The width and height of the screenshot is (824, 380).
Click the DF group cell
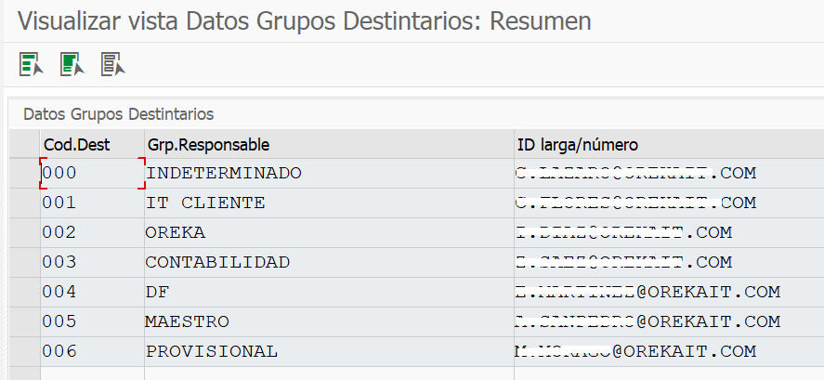[329, 293]
